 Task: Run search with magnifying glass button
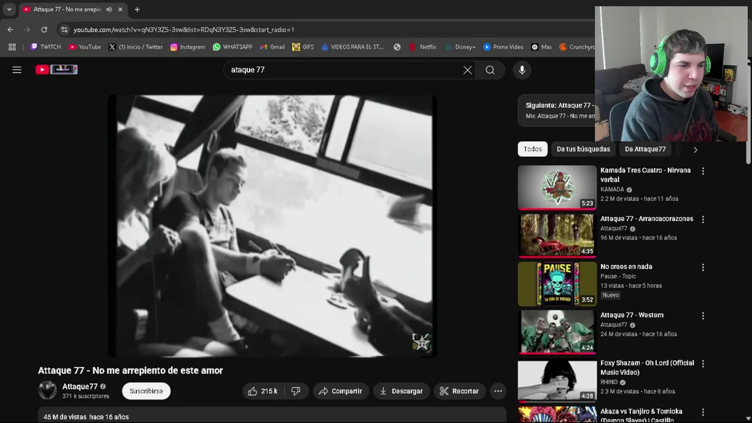point(490,70)
